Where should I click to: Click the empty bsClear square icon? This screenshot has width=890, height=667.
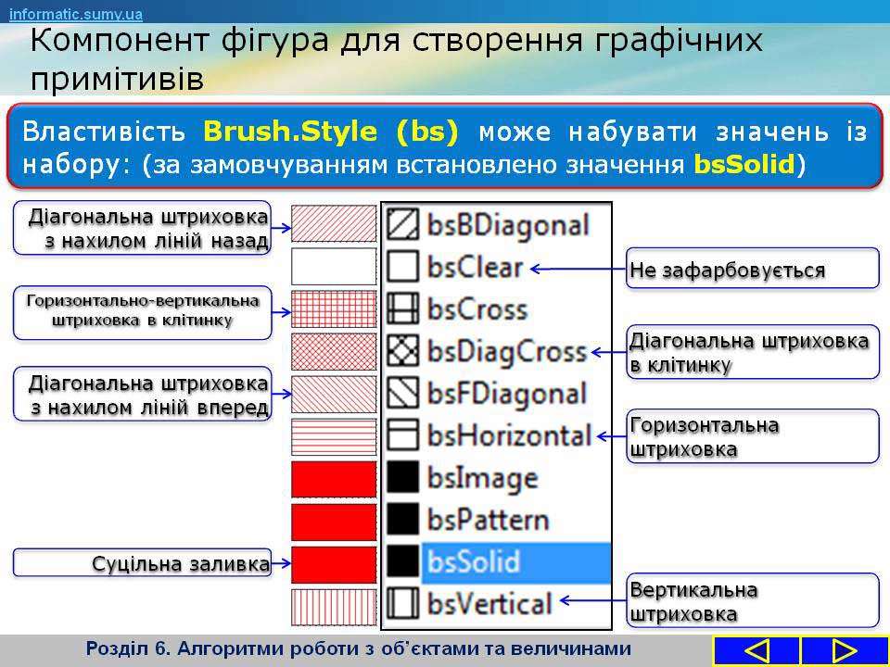click(x=403, y=267)
